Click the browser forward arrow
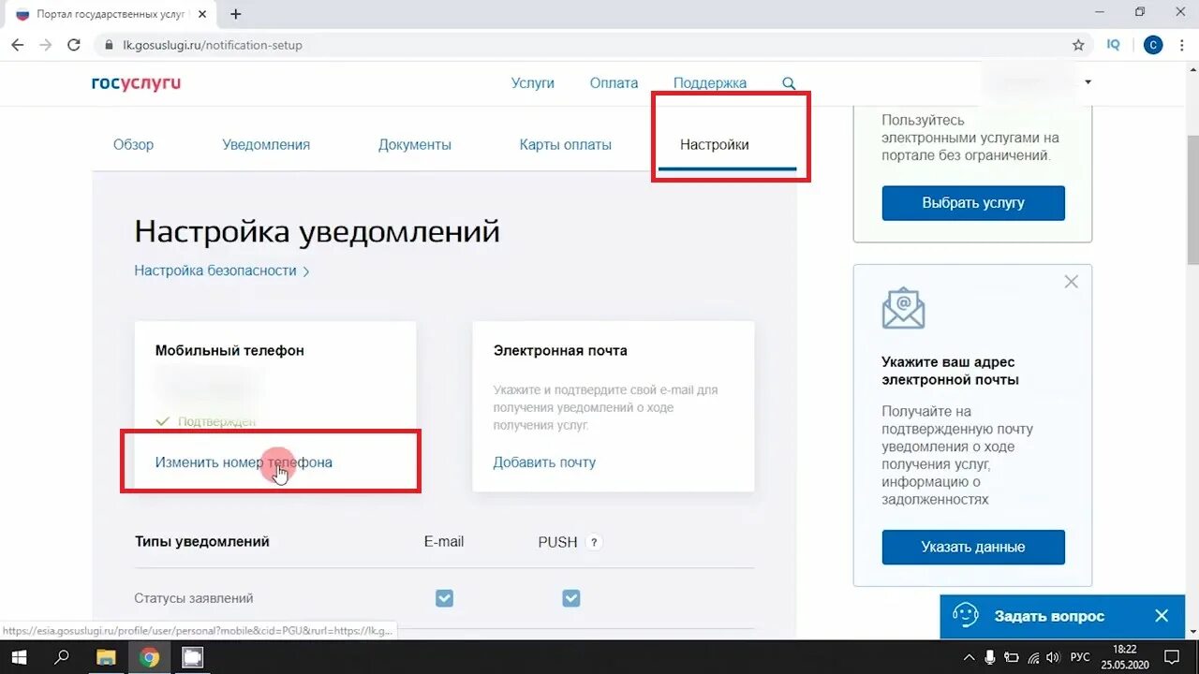The height and width of the screenshot is (674, 1199). click(x=45, y=45)
